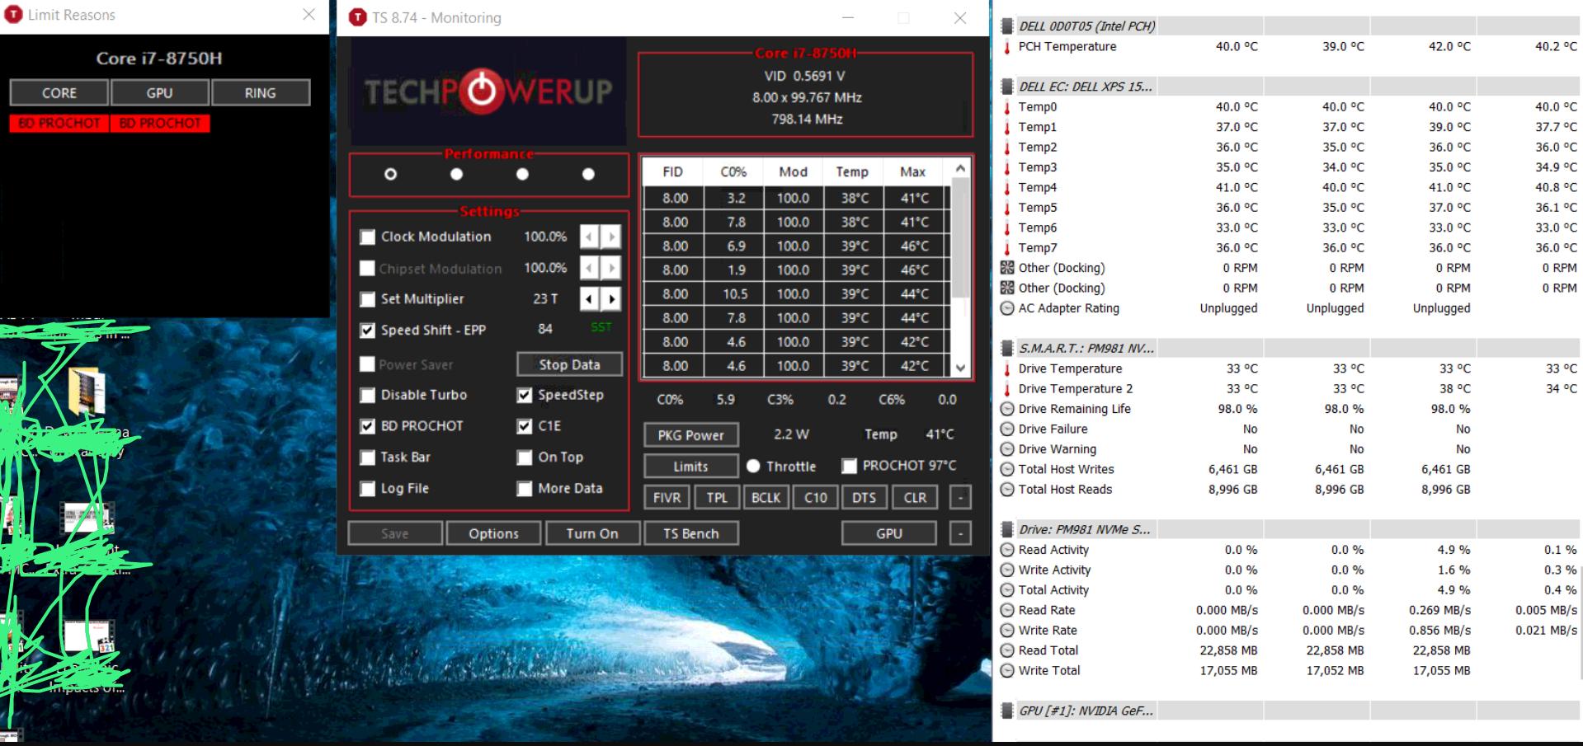Click the C10 button
The height and width of the screenshot is (746, 1583).
(816, 498)
